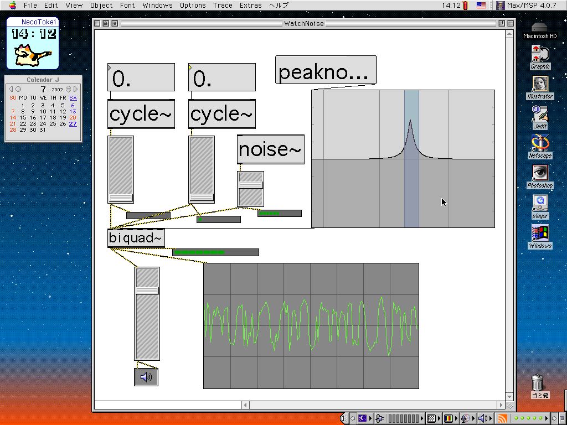The height and width of the screenshot is (425, 567).
Task: Open the Object menu
Action: pos(101,6)
